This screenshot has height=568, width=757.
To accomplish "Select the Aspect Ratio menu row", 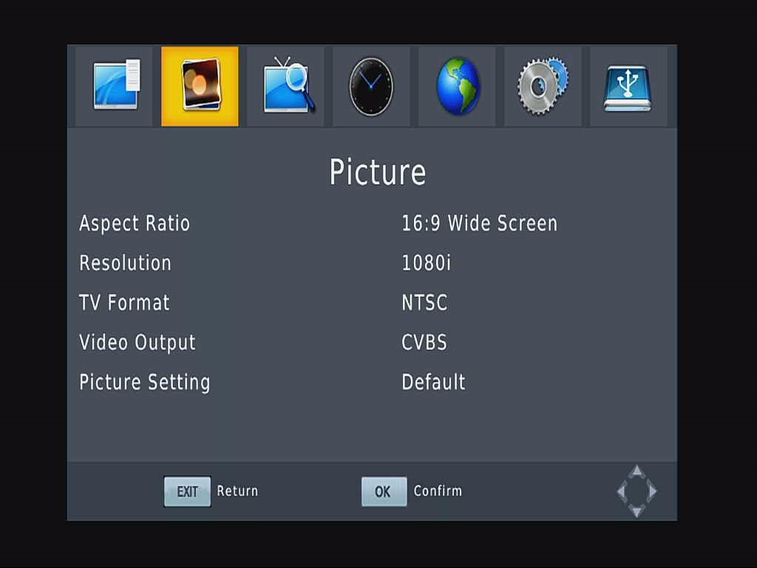I will [x=372, y=223].
